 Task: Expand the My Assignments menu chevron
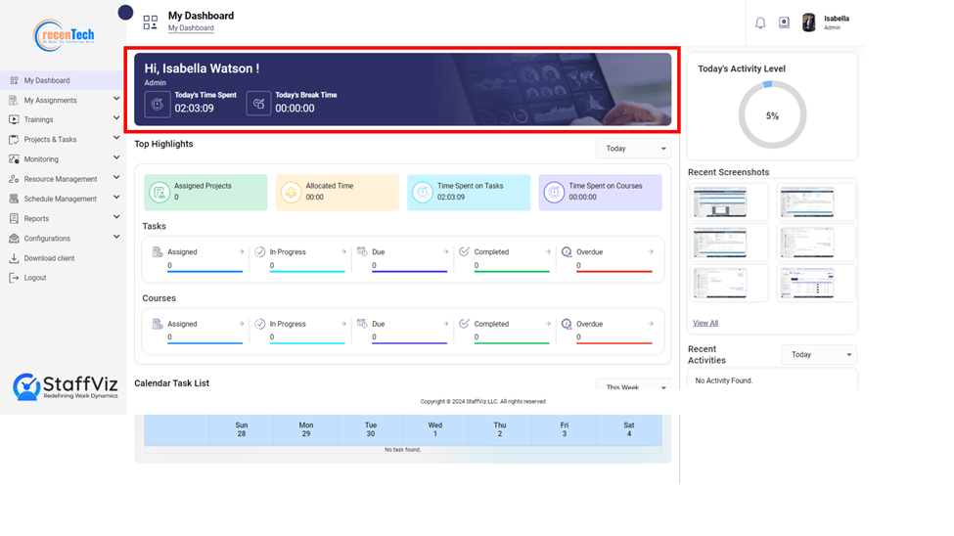point(116,99)
